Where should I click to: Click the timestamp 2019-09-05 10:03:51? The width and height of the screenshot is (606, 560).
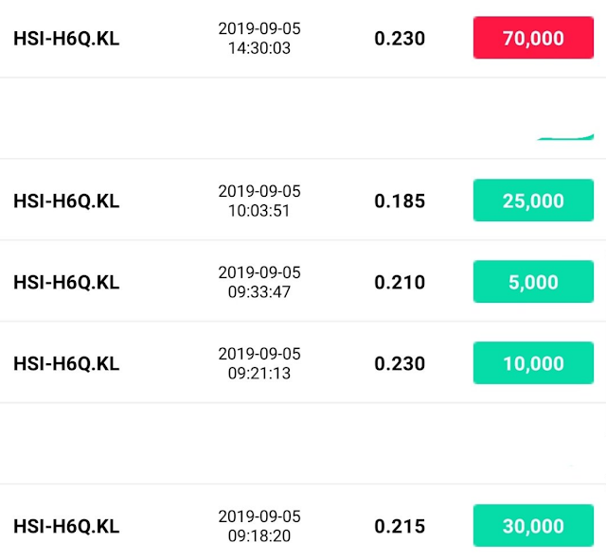259,201
